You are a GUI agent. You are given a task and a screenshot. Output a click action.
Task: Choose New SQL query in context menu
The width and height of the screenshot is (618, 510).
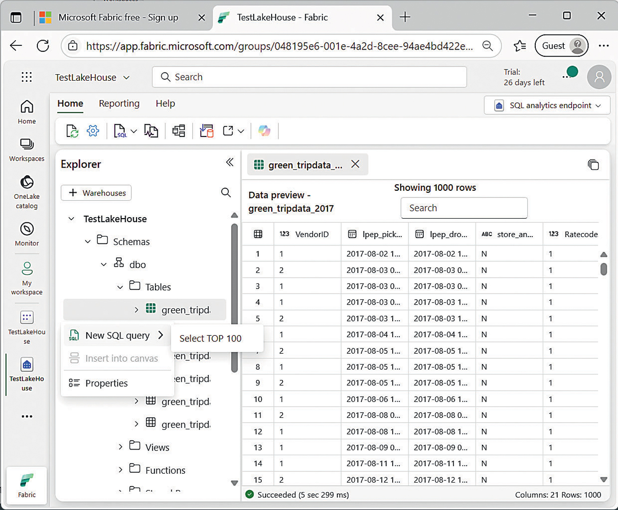[117, 335]
